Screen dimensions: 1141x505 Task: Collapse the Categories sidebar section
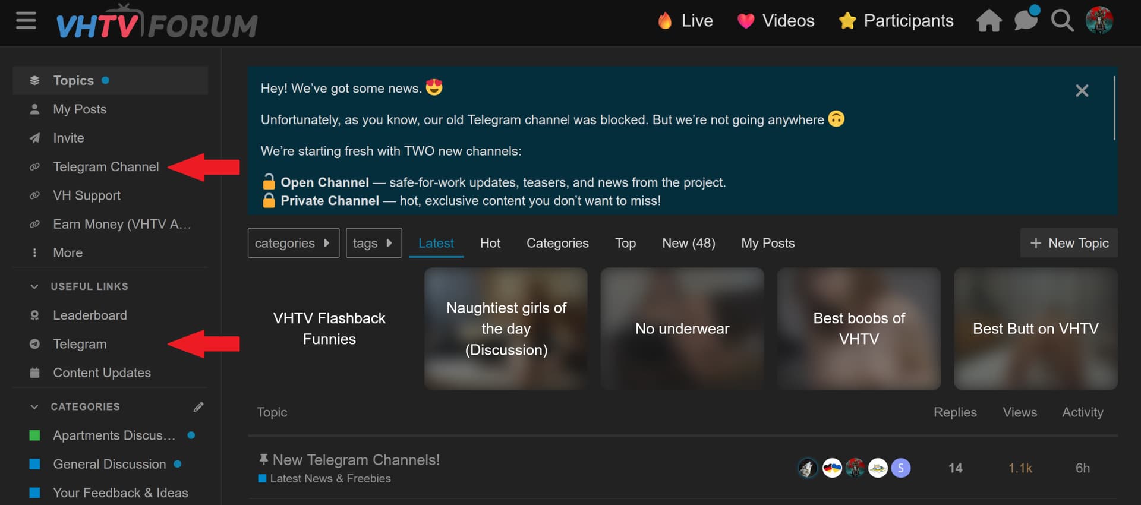tap(34, 407)
